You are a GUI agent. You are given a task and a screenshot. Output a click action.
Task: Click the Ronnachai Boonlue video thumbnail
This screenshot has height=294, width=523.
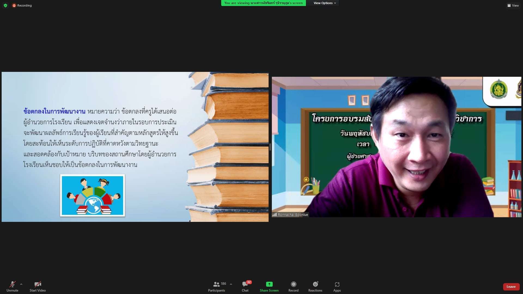click(396, 147)
